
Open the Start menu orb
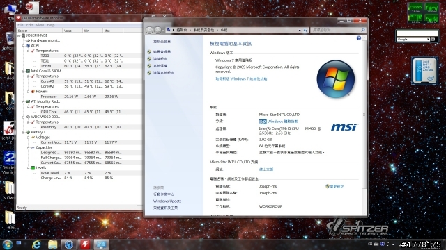pyautogui.click(x=7, y=244)
